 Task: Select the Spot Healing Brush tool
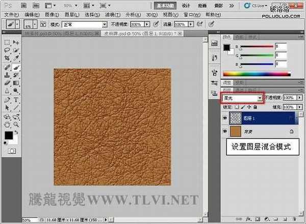point(7,67)
